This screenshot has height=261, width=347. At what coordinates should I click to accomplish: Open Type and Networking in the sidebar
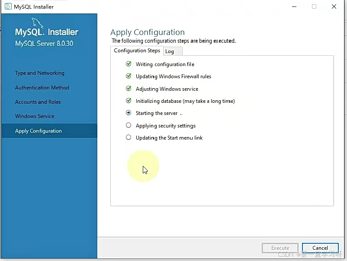(39, 73)
